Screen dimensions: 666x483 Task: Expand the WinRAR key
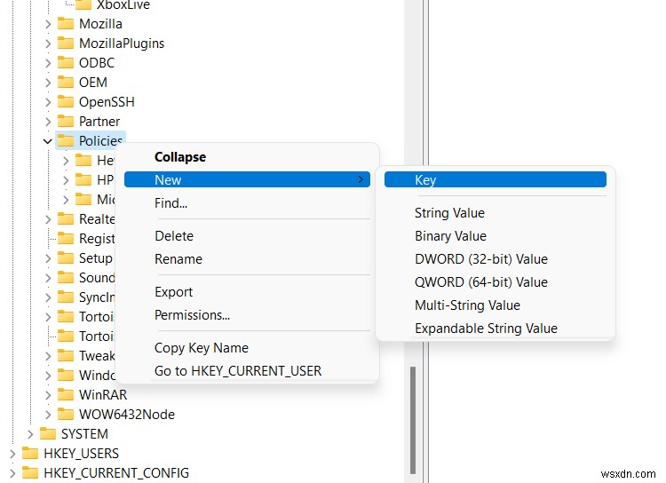[x=48, y=395]
